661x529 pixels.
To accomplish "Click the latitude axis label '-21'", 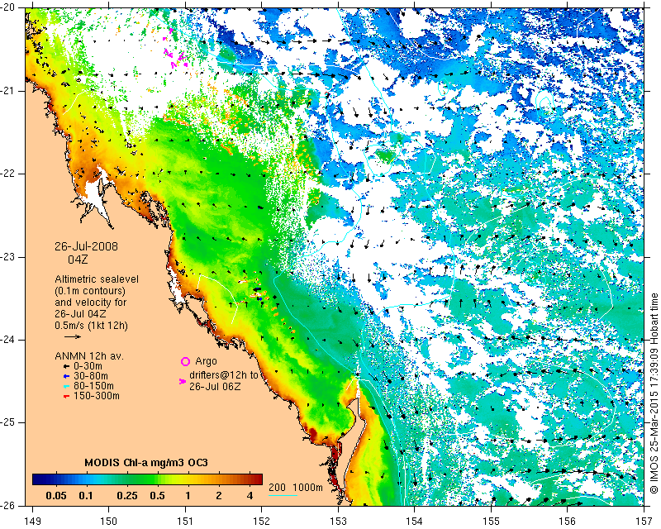I will point(8,91).
